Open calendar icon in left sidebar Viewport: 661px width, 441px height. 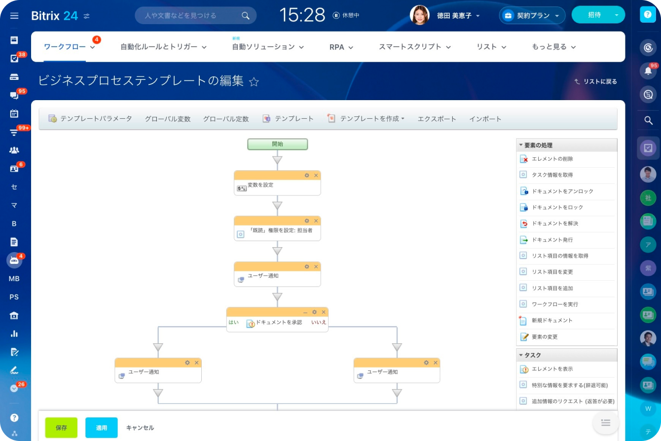tap(14, 113)
